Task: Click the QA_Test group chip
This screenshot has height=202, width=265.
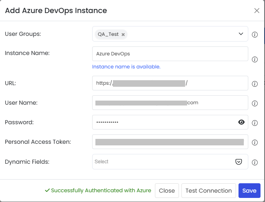Action: click(111, 35)
